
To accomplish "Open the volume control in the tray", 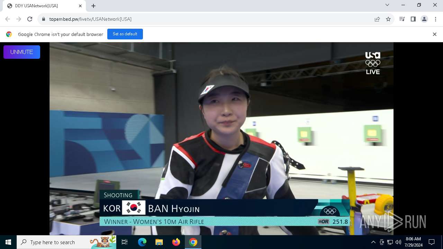I will click(x=398, y=242).
